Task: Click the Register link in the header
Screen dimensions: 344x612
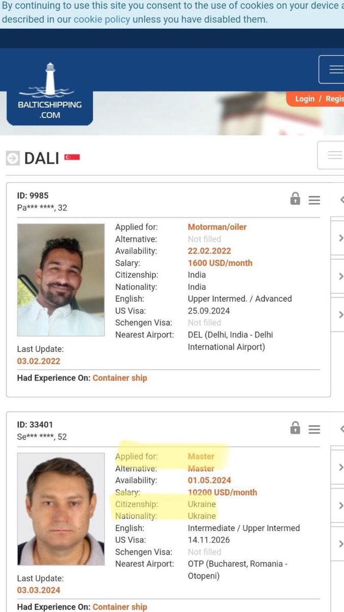Action: tap(335, 98)
